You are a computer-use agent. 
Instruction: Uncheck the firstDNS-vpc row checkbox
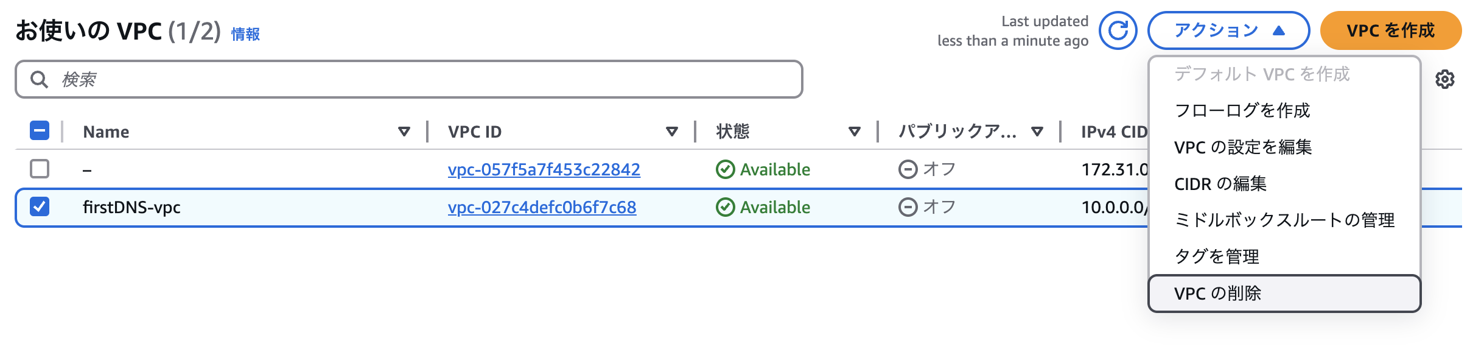(x=40, y=207)
